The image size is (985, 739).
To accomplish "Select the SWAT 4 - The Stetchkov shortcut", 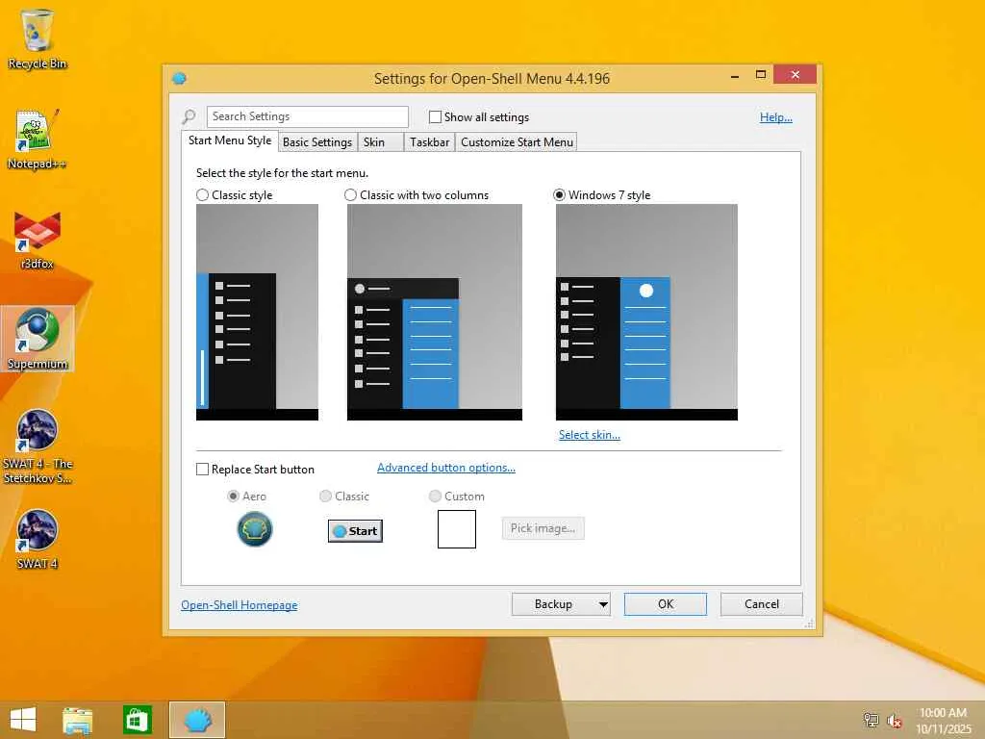I will (x=38, y=446).
